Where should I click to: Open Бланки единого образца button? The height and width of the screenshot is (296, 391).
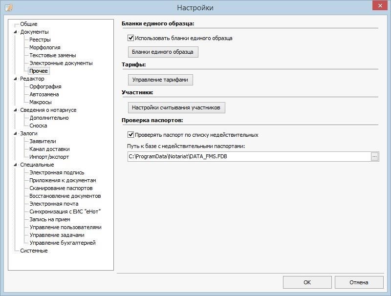[x=163, y=52]
